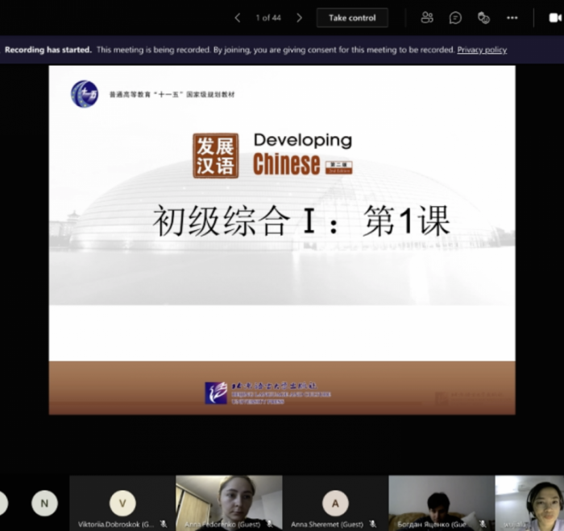Click the 'Recording has started.' notice text
The width and height of the screenshot is (564, 531).
point(48,50)
